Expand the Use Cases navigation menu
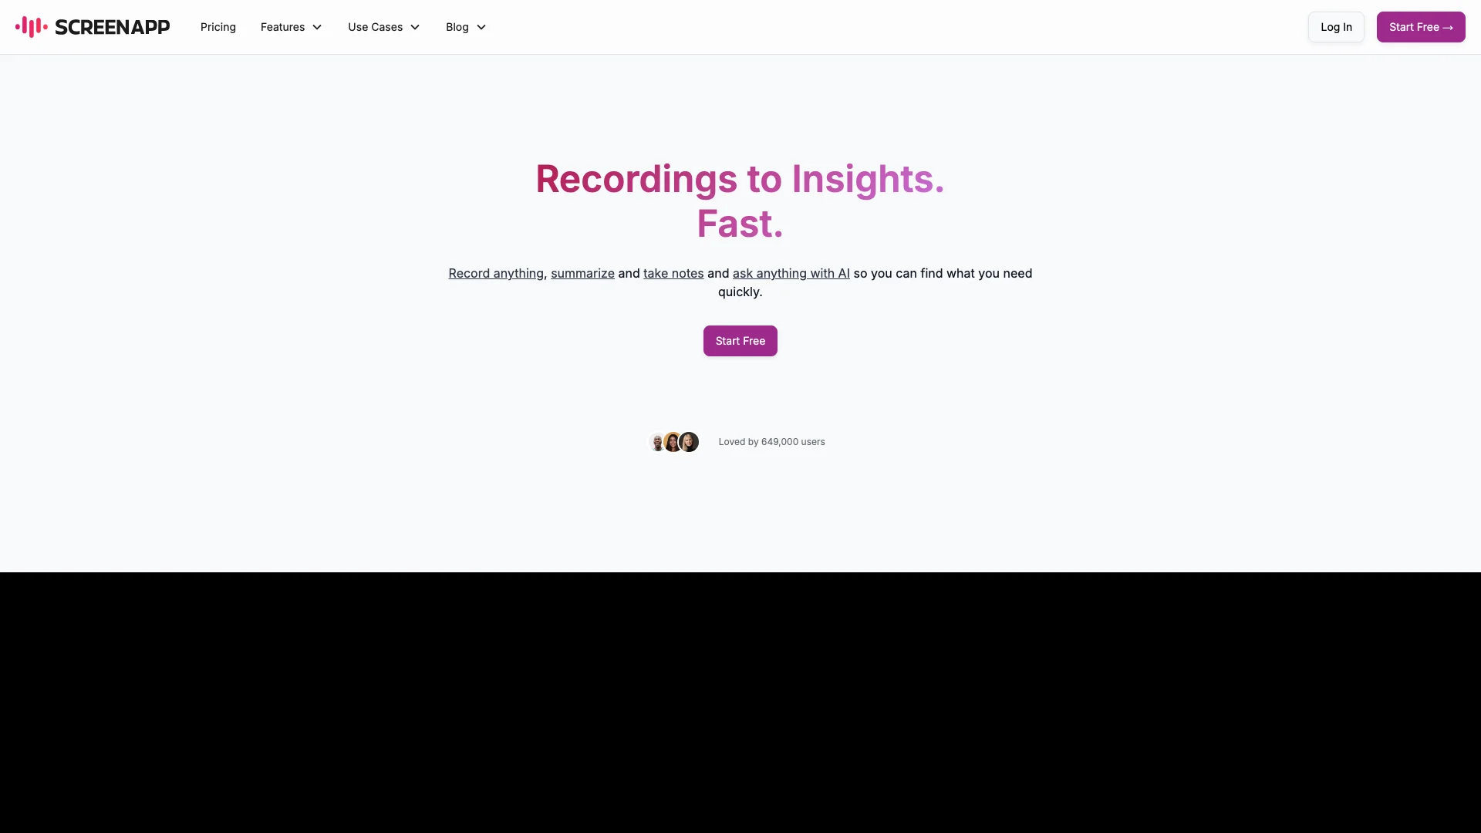This screenshot has width=1481, height=833. point(383,26)
